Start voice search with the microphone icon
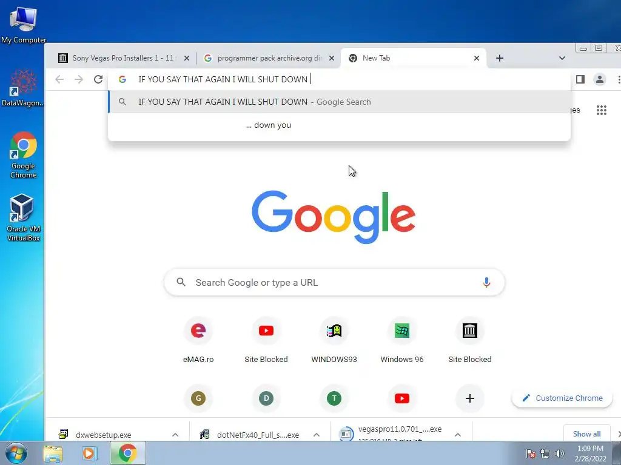 [486, 282]
